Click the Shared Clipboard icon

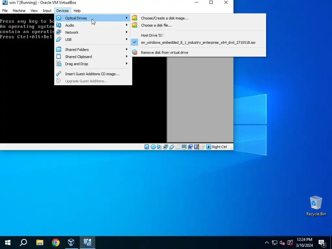click(59, 56)
